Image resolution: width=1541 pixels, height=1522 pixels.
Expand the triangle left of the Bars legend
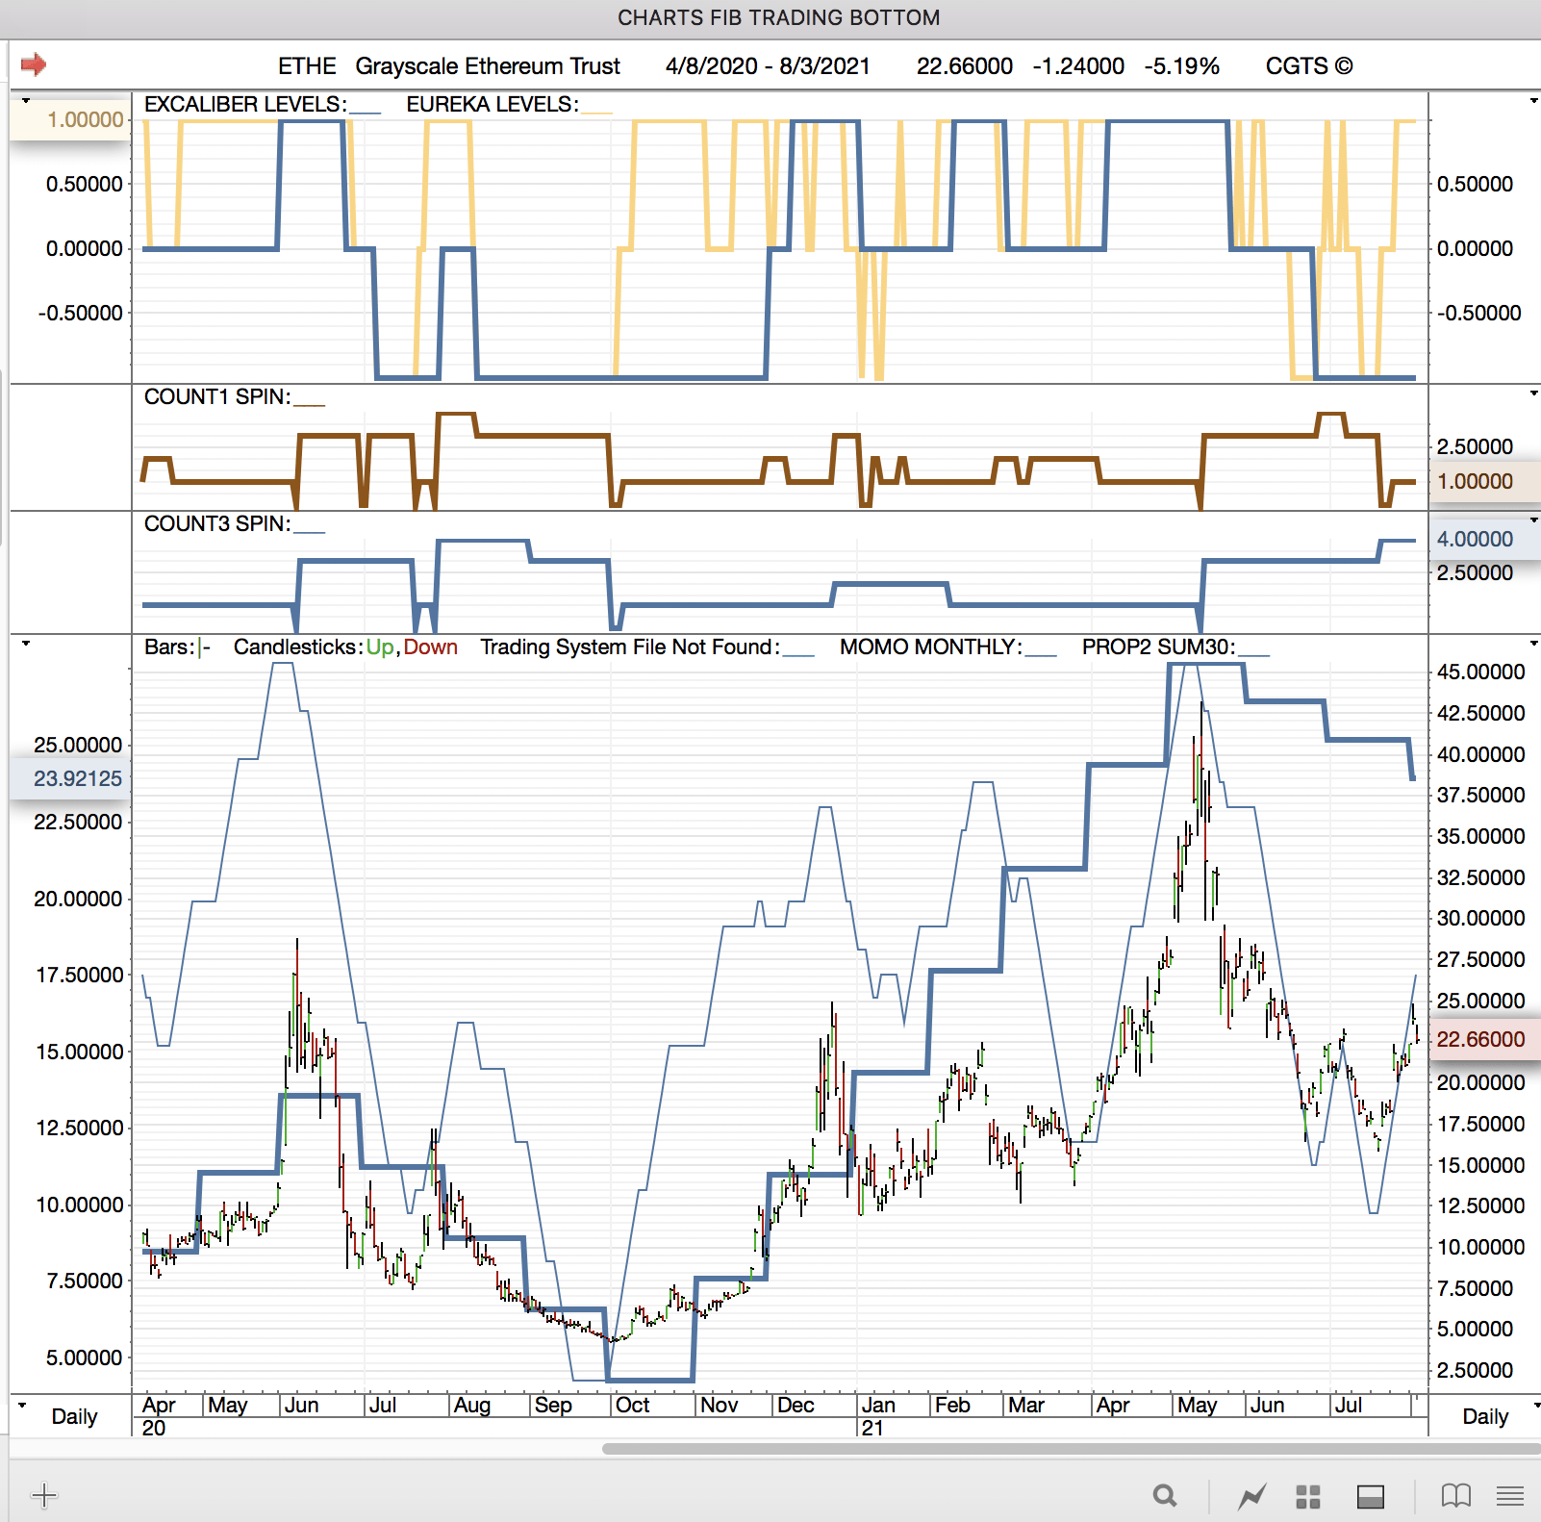pos(26,644)
